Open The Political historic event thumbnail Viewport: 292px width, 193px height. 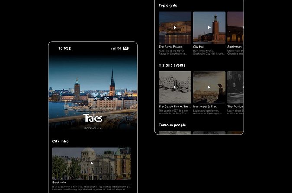click(235, 87)
